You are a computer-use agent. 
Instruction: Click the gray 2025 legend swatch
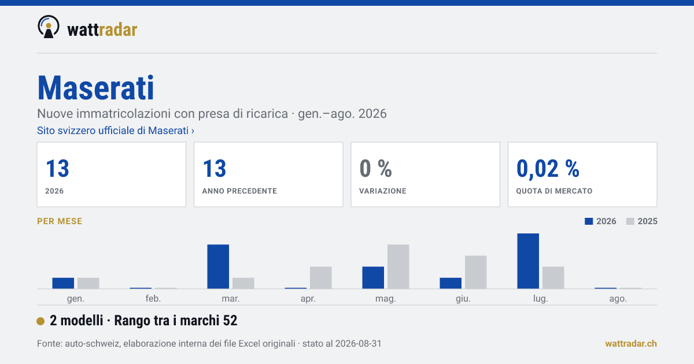[630, 221]
